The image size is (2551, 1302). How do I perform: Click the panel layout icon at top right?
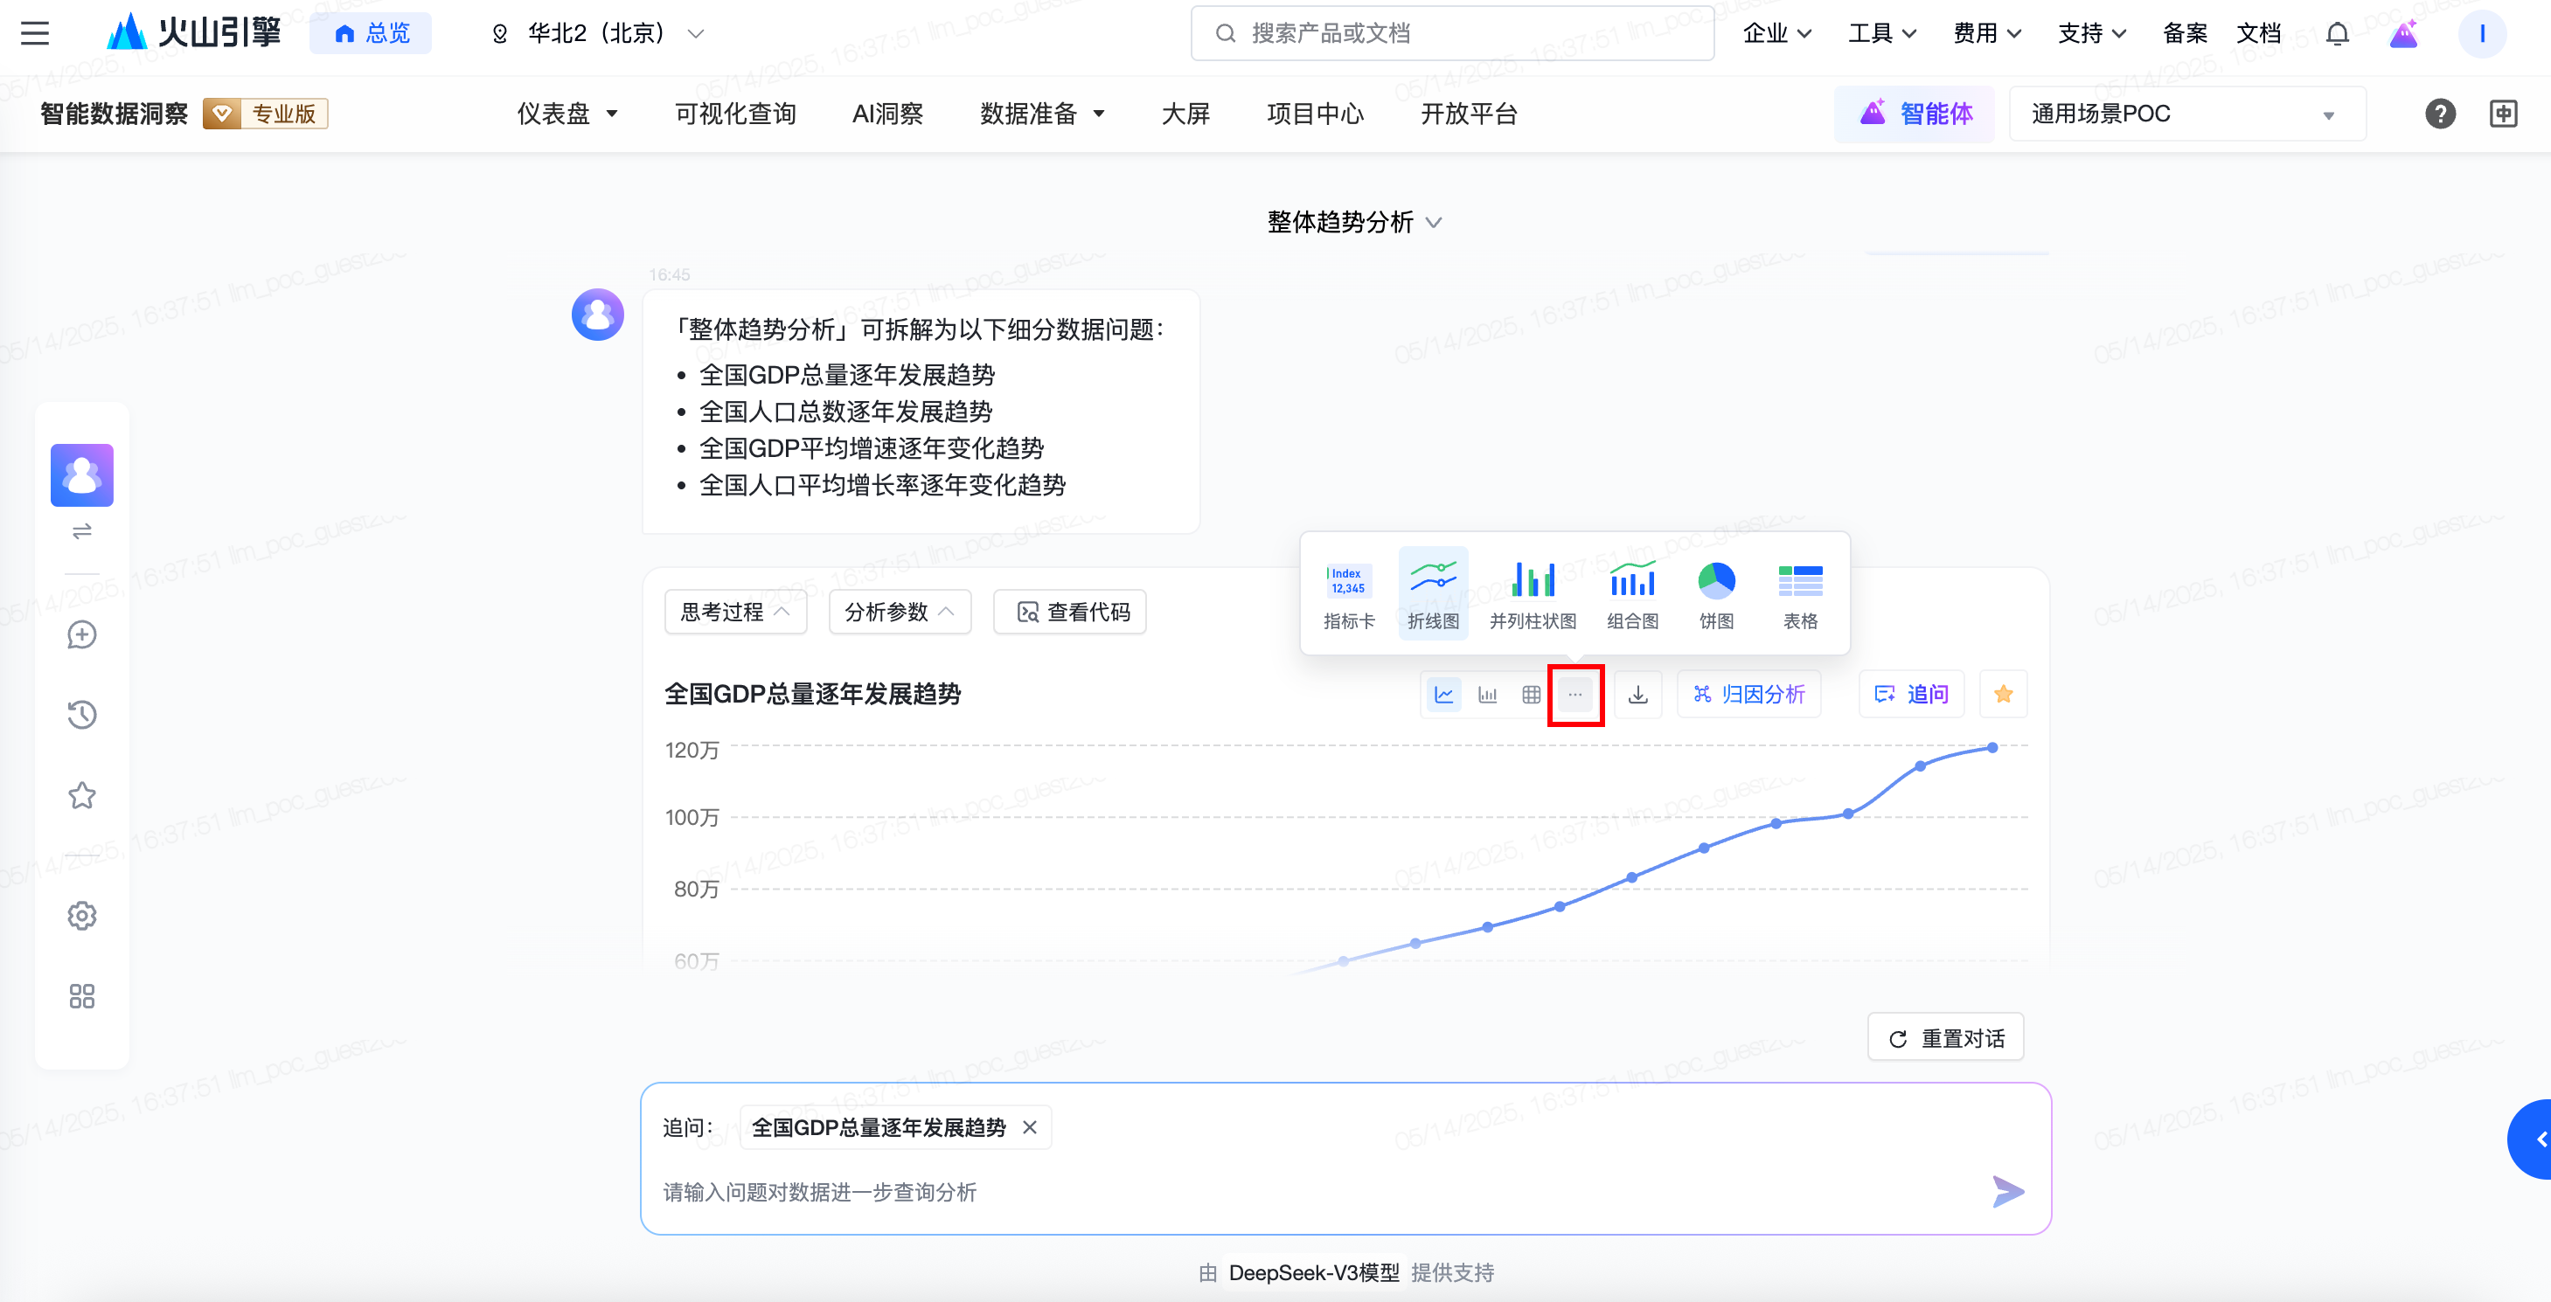click(x=2502, y=114)
